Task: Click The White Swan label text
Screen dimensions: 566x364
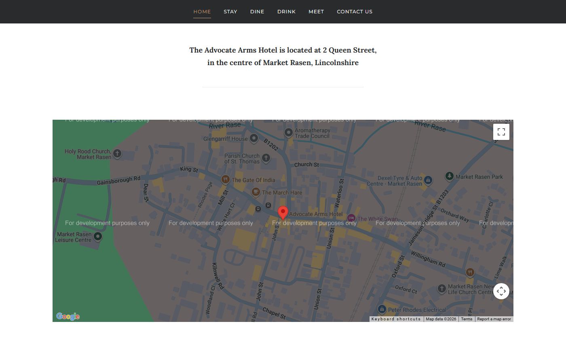Action: tap(378, 219)
